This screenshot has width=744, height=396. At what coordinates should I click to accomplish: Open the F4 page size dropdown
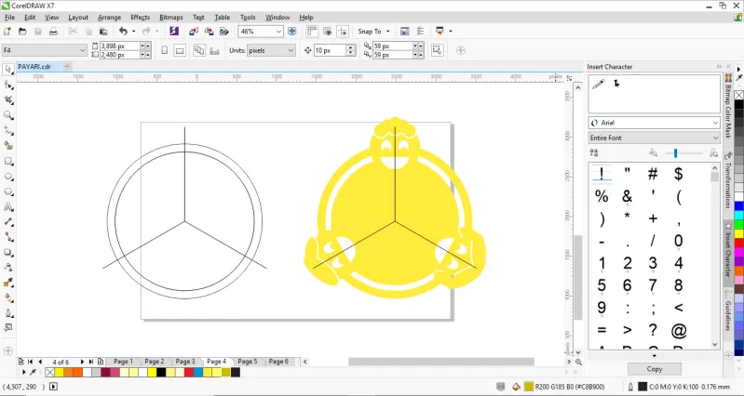coord(83,50)
